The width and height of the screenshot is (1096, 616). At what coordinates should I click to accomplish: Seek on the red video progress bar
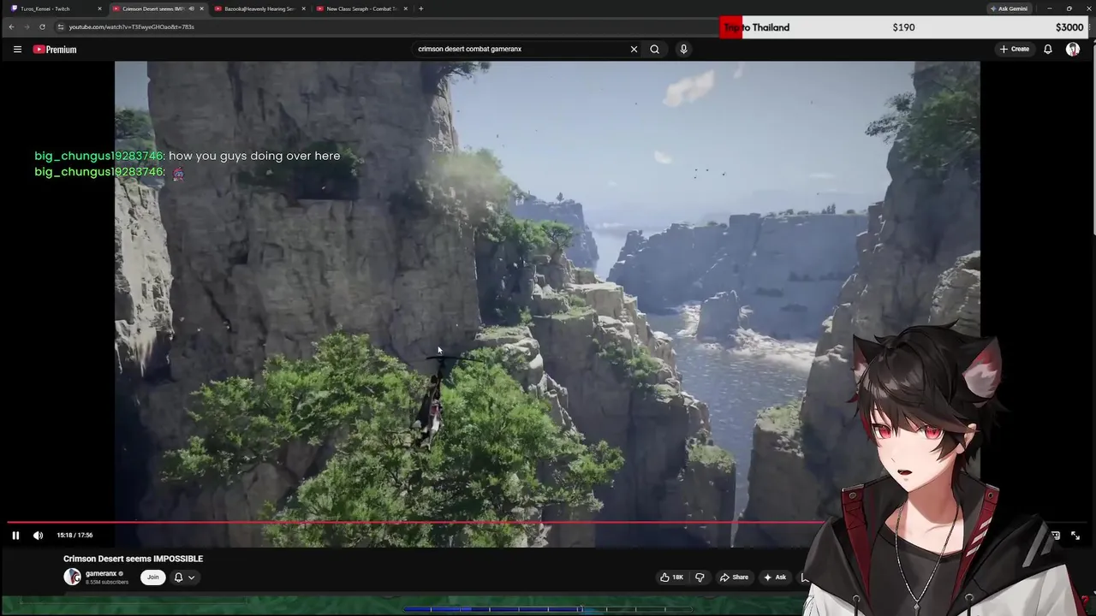click(x=415, y=522)
